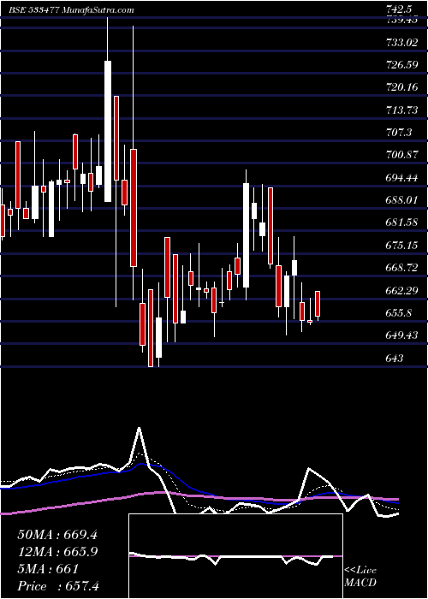Viewport: 428px width, 599px height.
Task: Click the 5MA : 661 reading
Action: click(48, 569)
